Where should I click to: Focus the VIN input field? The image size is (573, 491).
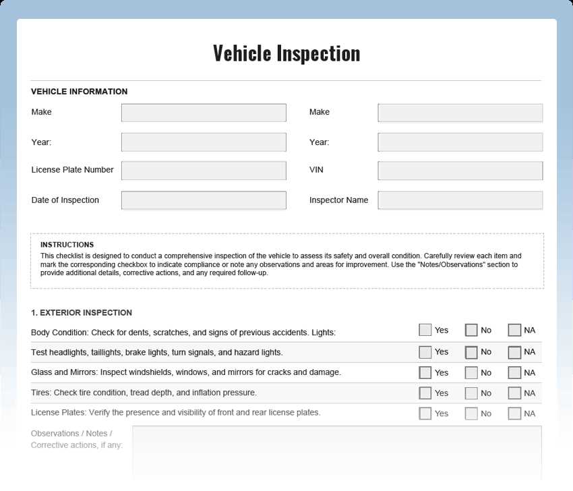[460, 171]
